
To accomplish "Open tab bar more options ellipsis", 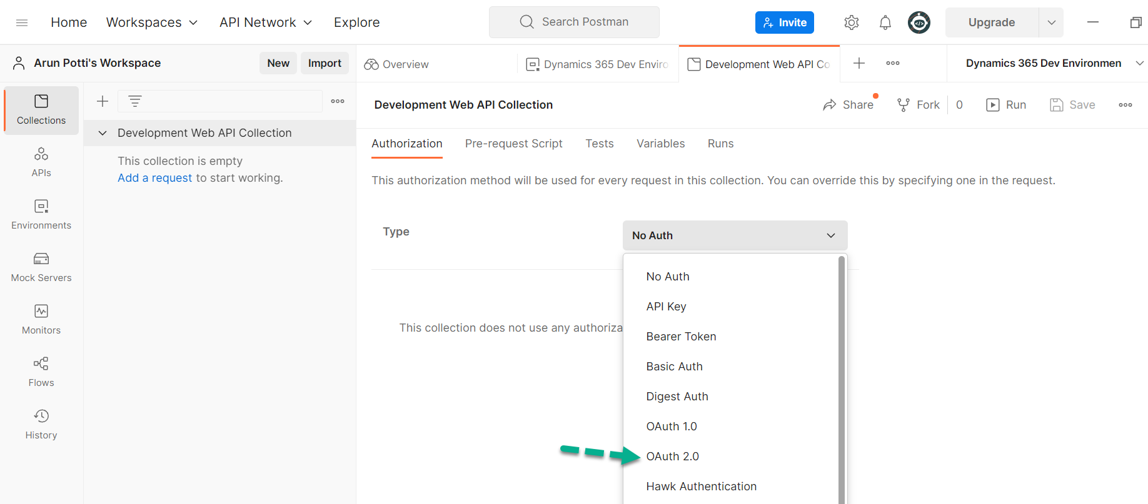I will click(893, 63).
